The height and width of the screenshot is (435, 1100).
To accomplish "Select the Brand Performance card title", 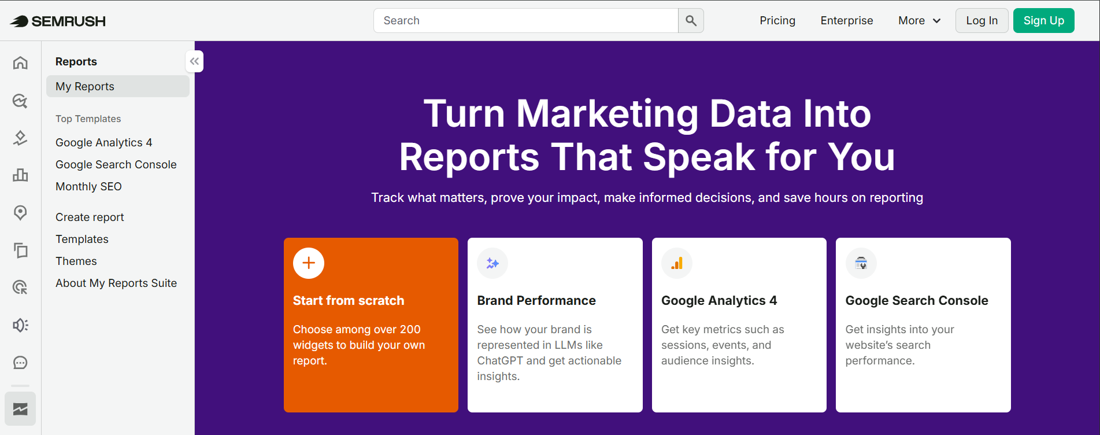I will pos(536,301).
